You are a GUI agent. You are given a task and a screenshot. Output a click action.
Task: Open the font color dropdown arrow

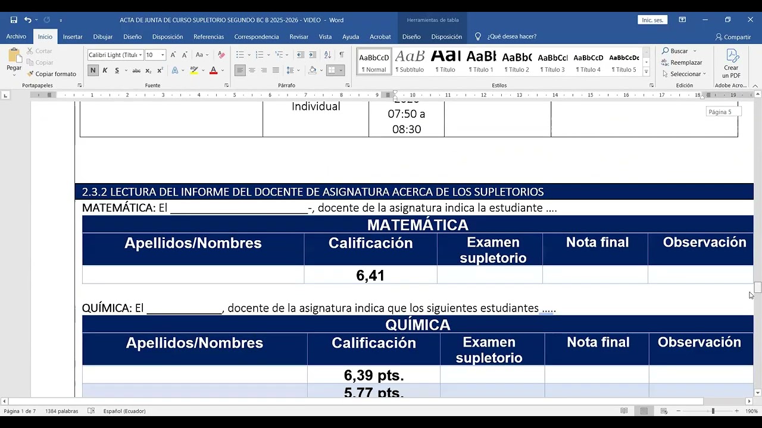[223, 70]
